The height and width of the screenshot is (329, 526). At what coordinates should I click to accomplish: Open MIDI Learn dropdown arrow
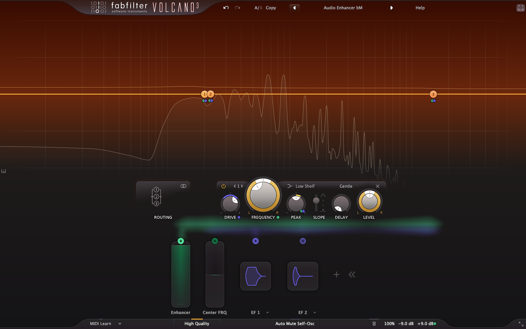(x=120, y=324)
